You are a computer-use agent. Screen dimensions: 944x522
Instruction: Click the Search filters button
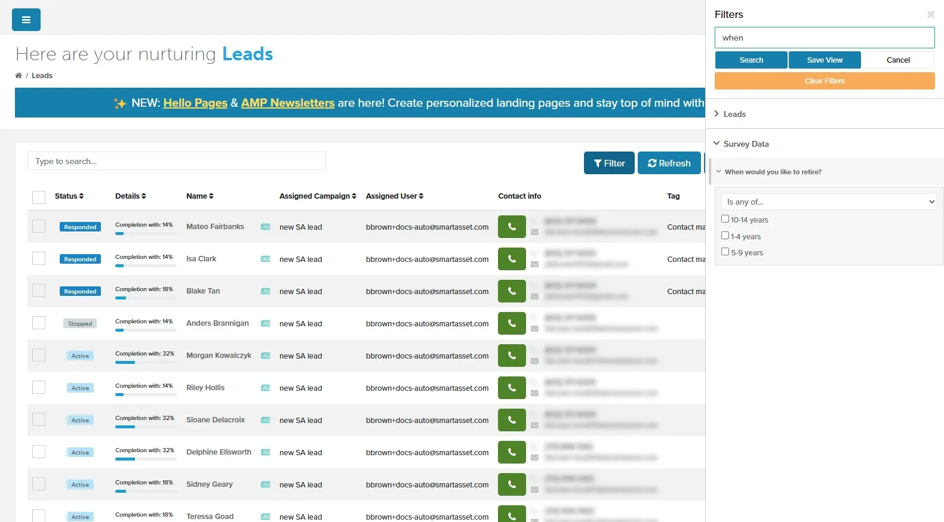pos(751,60)
